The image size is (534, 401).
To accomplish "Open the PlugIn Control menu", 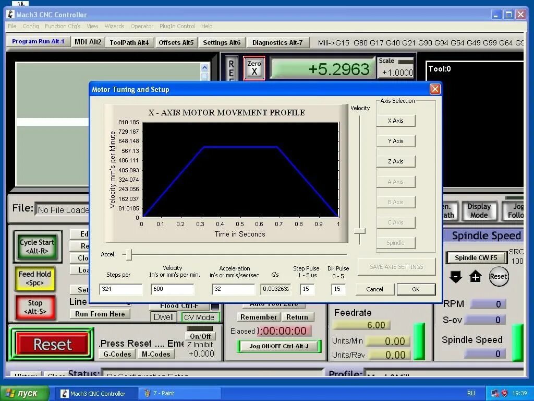I will 177,26.
